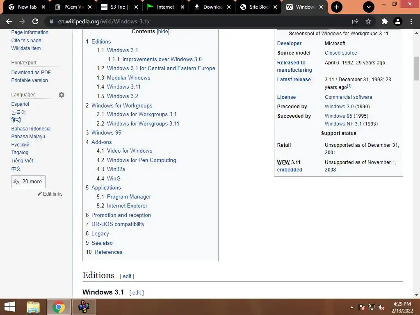
Task: Click the muted volume tray icon
Action: tap(381, 307)
